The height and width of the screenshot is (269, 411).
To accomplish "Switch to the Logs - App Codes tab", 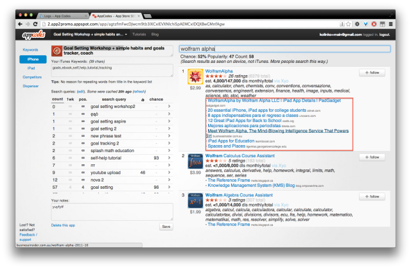I will [62, 16].
